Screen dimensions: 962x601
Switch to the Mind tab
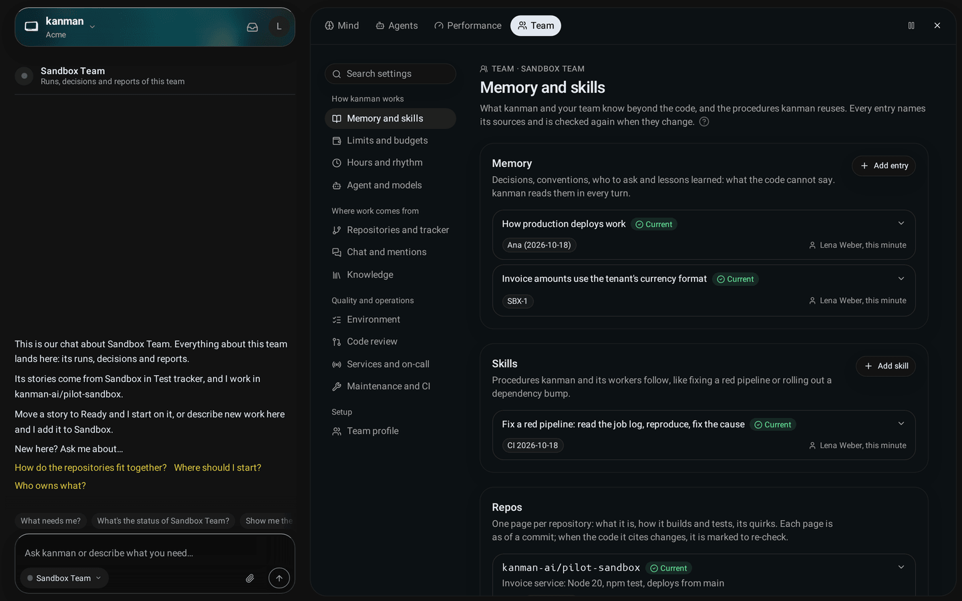pos(342,25)
